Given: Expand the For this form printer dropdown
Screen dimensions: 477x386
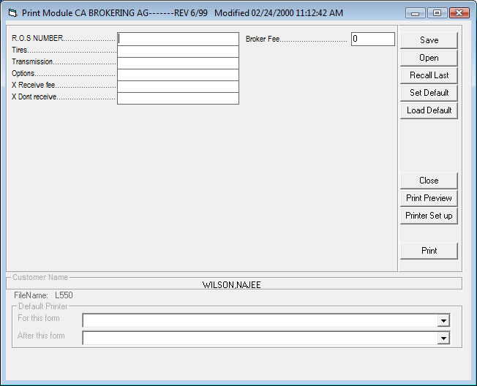Looking at the screenshot, I should tap(443, 321).
